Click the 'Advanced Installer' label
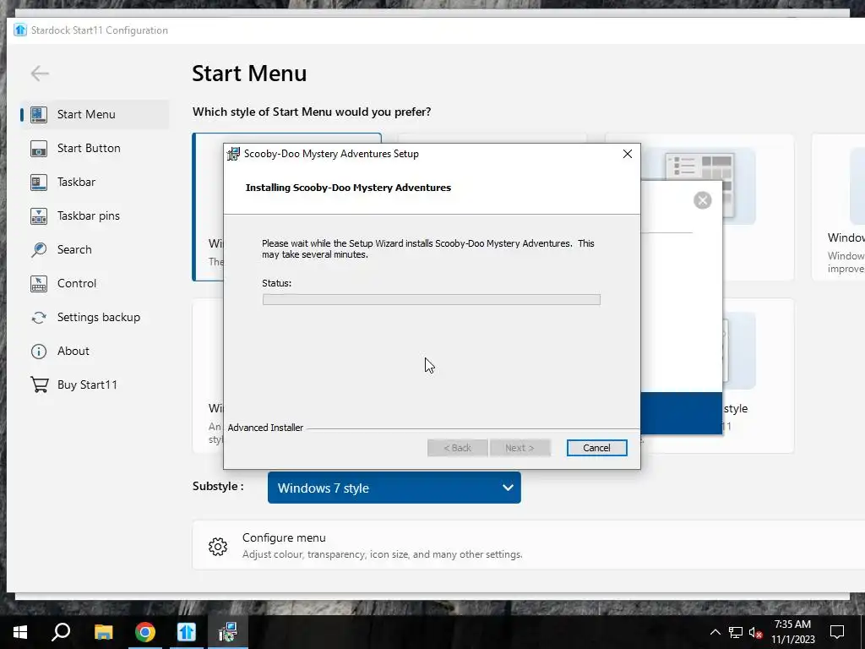The image size is (865, 649). coord(265,428)
